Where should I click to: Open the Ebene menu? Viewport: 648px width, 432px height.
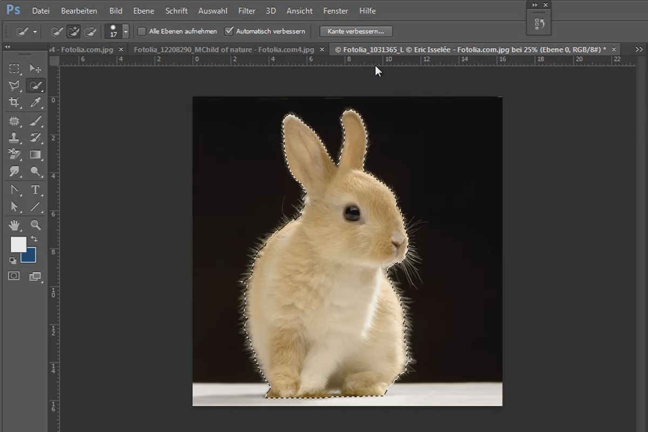tap(144, 11)
